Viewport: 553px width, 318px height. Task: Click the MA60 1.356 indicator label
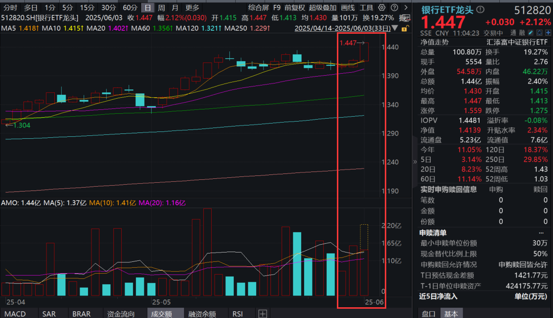[x=152, y=28]
